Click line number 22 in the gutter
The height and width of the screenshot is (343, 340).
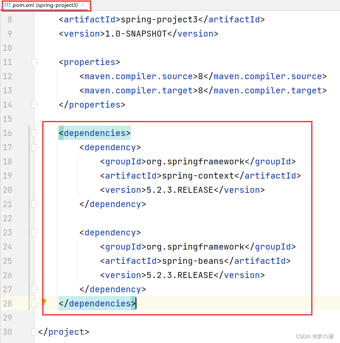[x=7, y=218]
